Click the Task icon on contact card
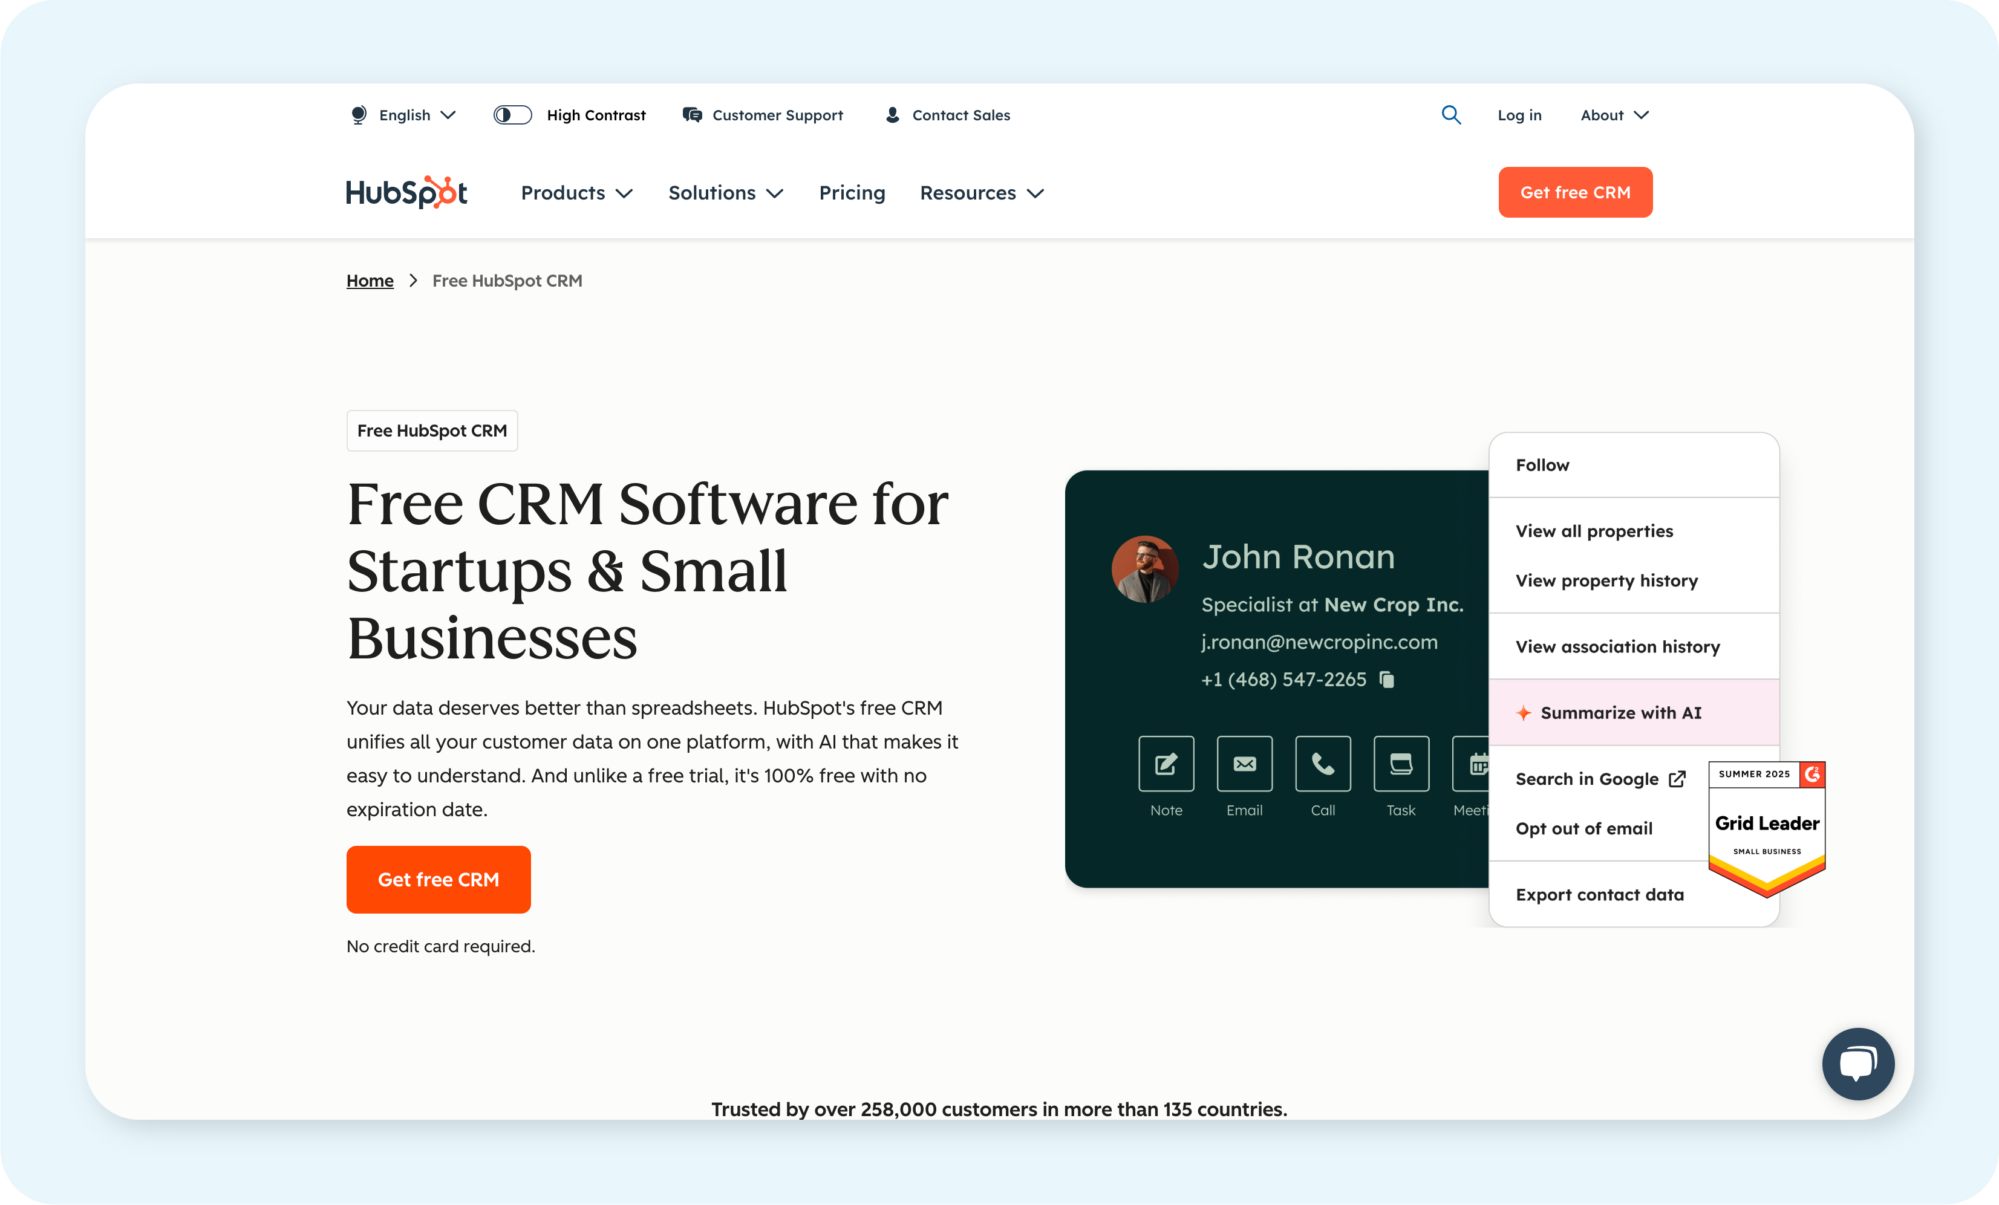 tap(1401, 764)
